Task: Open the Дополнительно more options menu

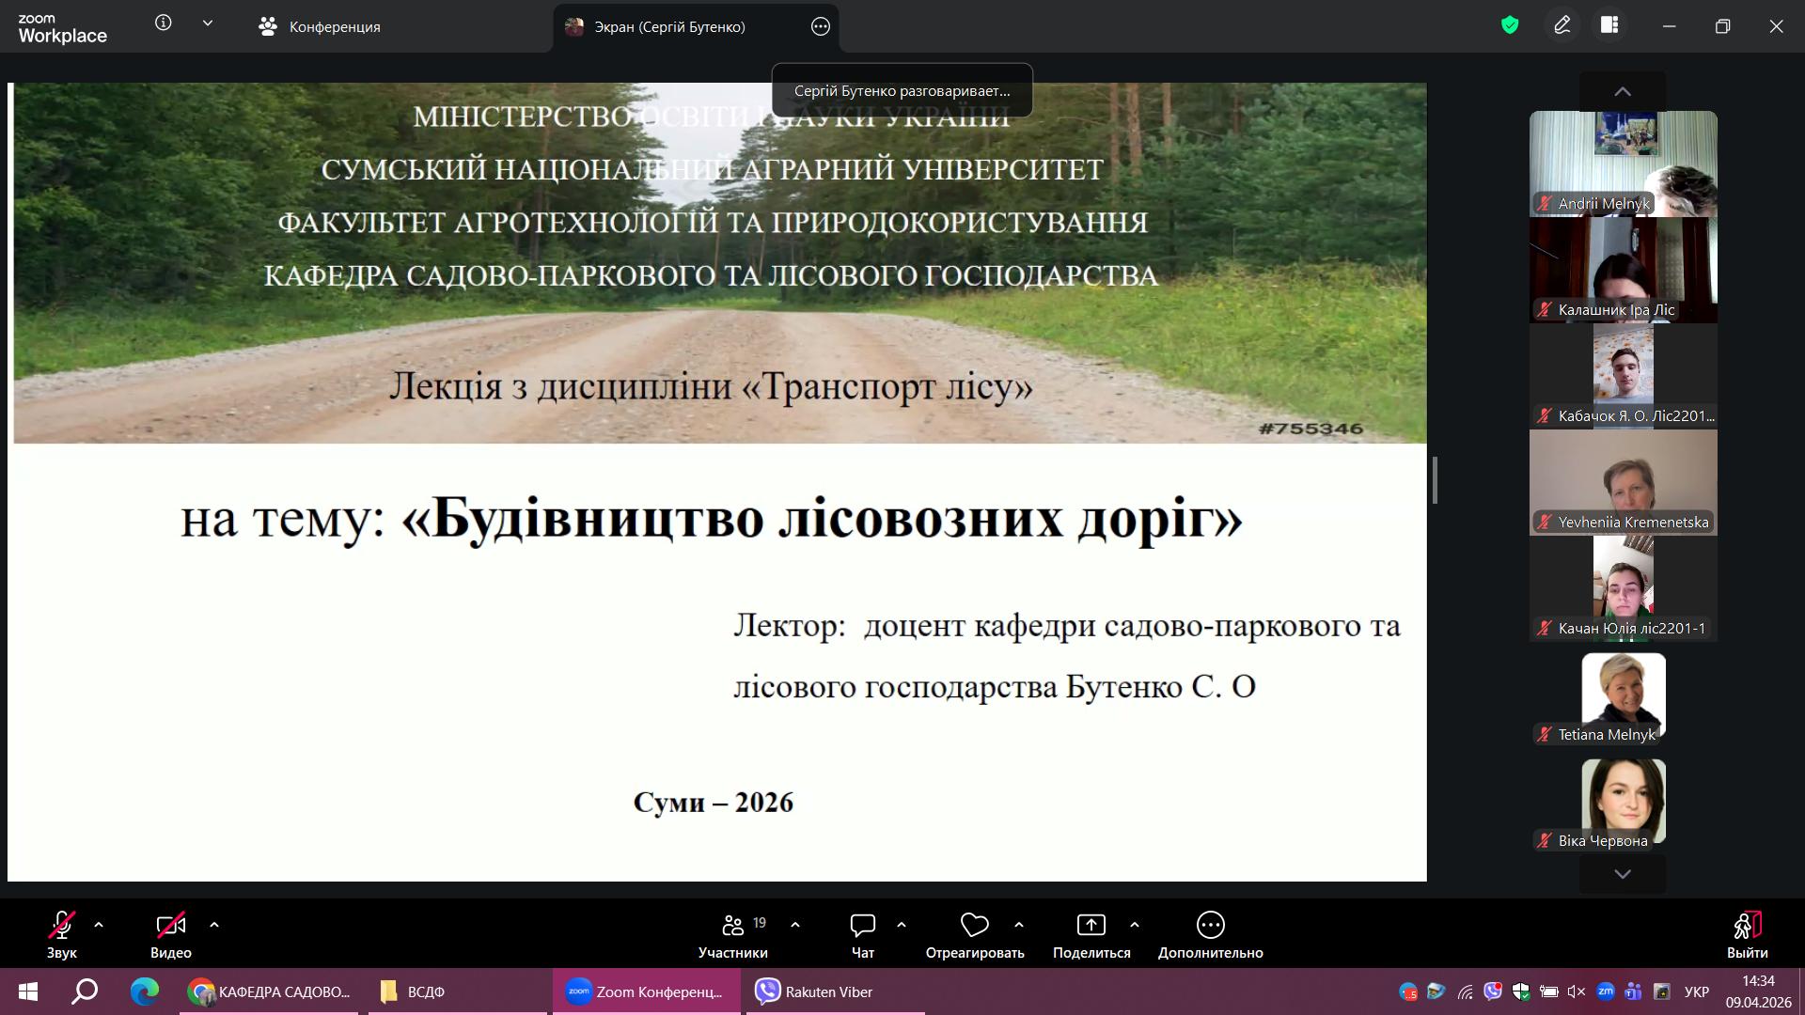Action: (1210, 926)
